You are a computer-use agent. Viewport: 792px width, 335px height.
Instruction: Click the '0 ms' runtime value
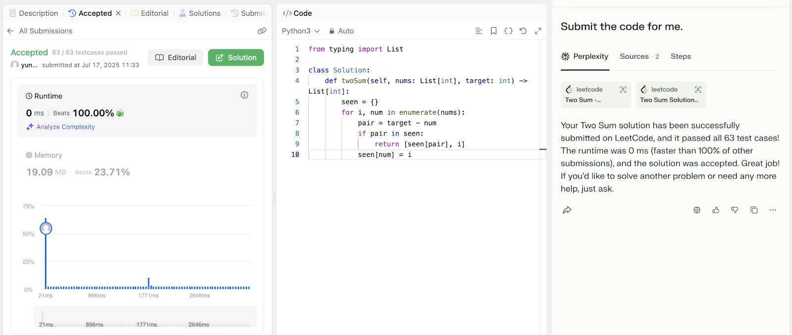pyautogui.click(x=35, y=113)
